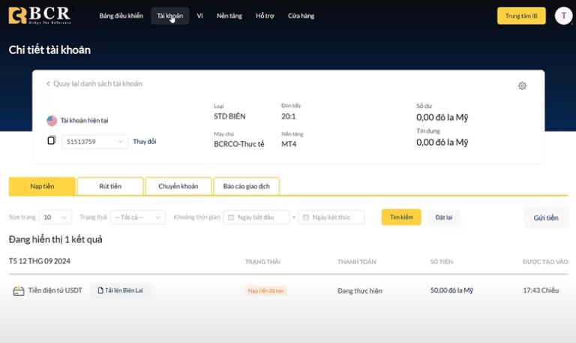Open account settings gear icon
The height and width of the screenshot is (343, 576).
click(x=522, y=86)
